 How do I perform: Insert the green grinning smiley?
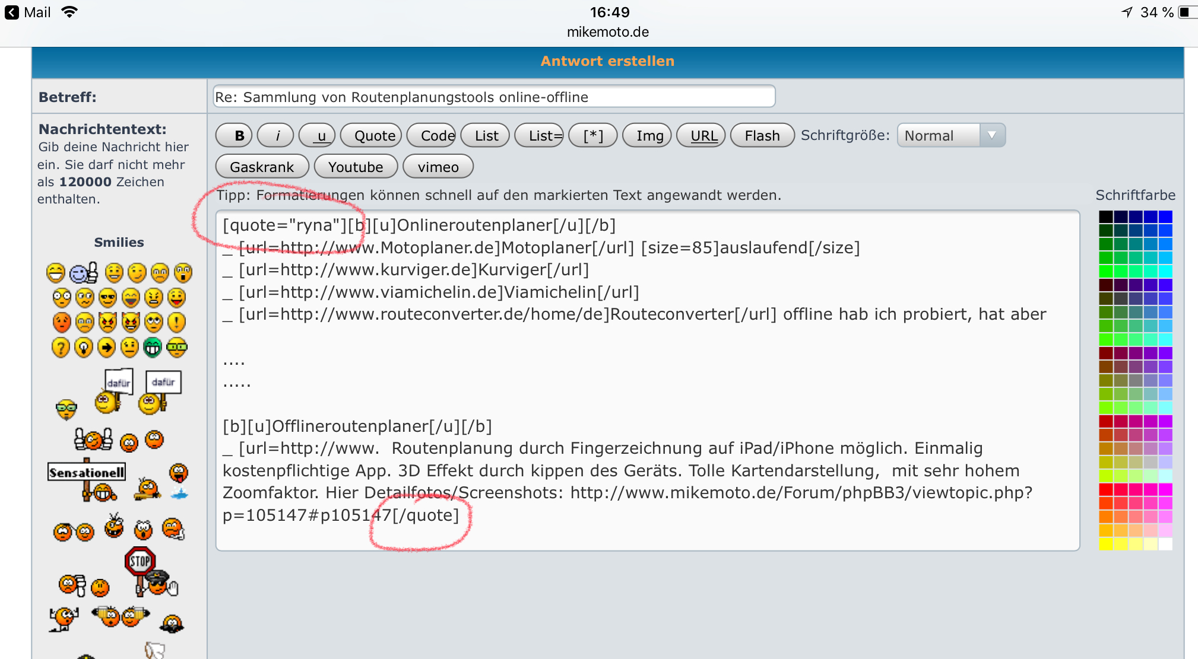click(153, 347)
